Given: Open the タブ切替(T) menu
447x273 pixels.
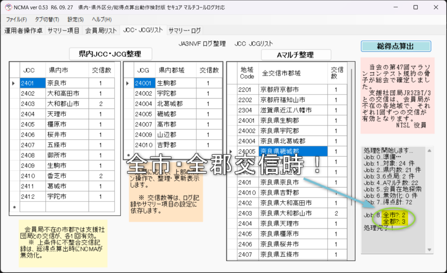Looking at the screenshot, I should [47, 20].
